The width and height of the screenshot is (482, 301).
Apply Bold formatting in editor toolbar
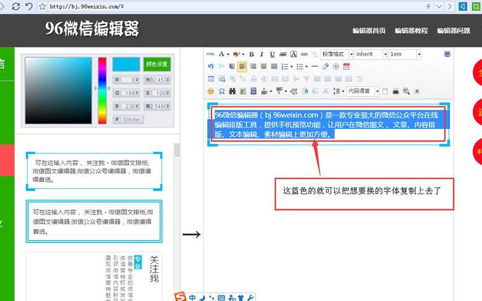click(x=251, y=54)
